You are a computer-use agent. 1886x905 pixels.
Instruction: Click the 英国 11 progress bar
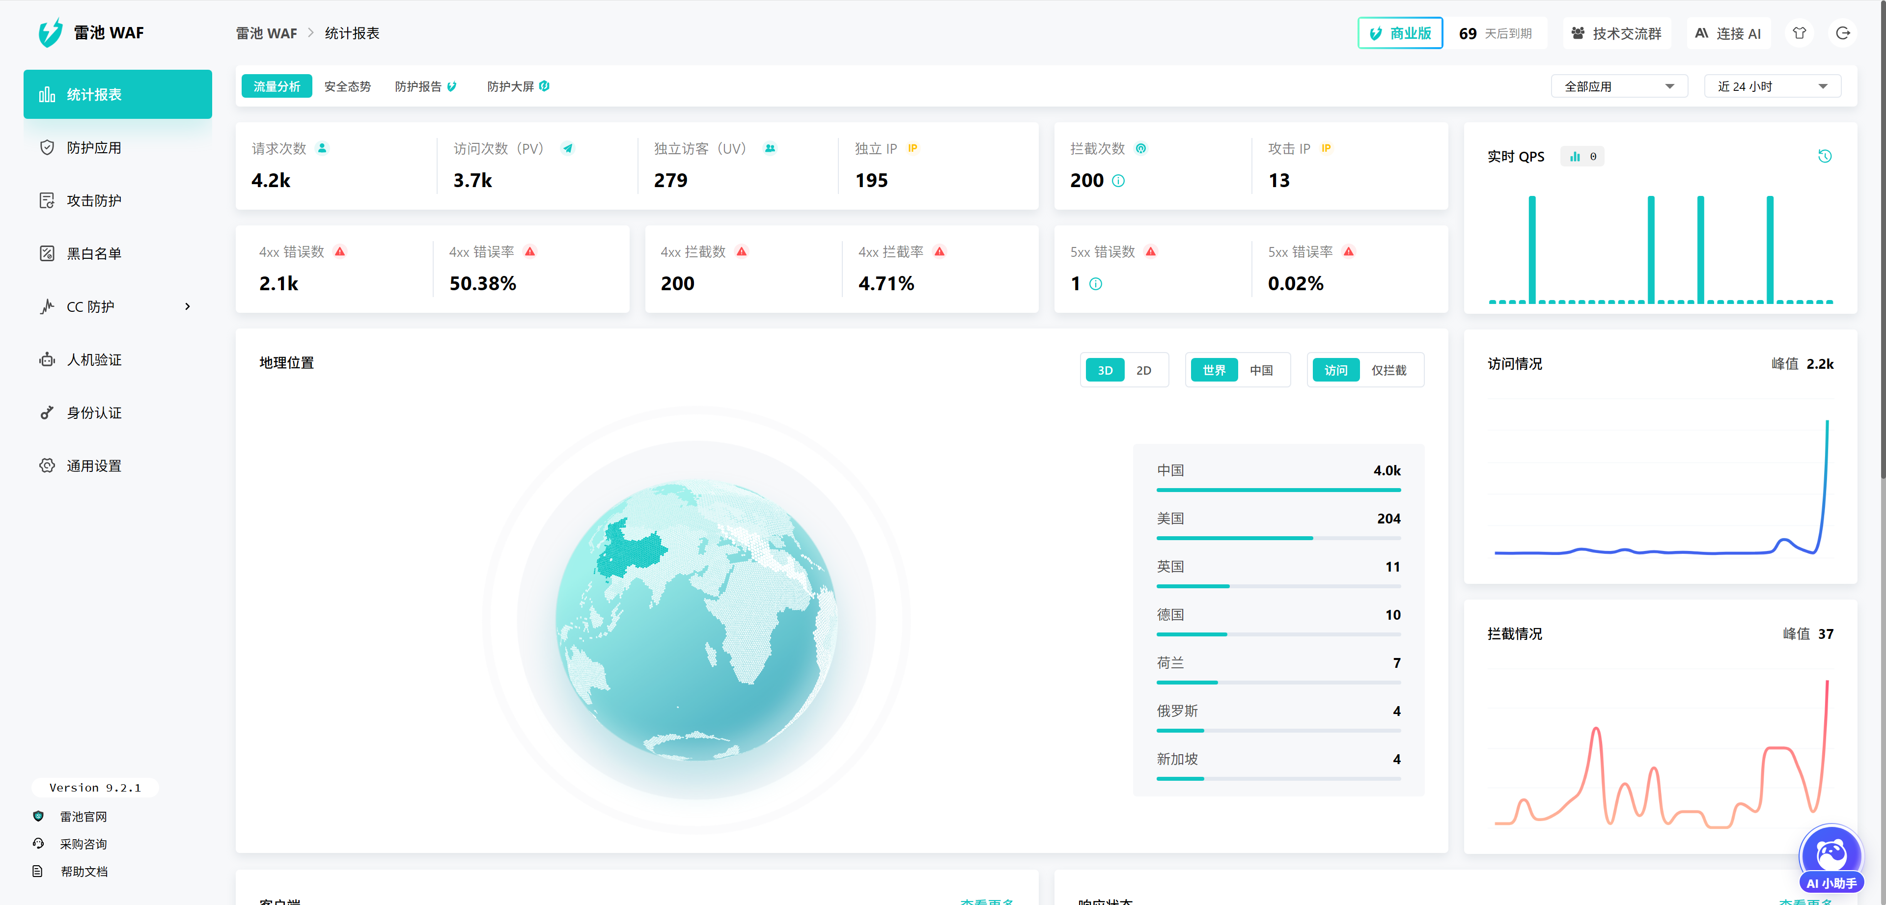(1278, 586)
